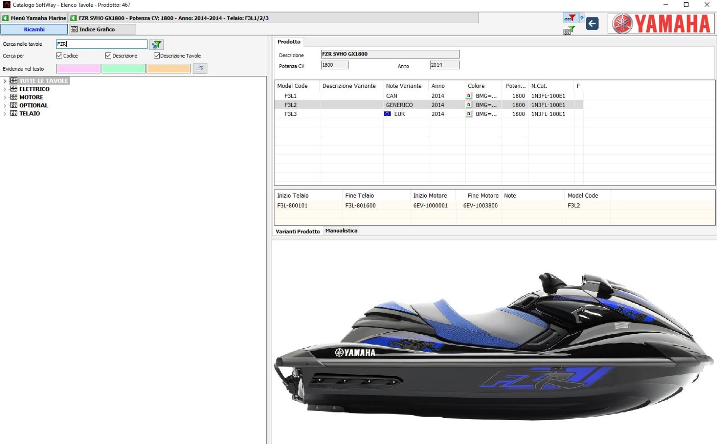
Task: Click the TELAIO grid icon
Action: coord(14,113)
